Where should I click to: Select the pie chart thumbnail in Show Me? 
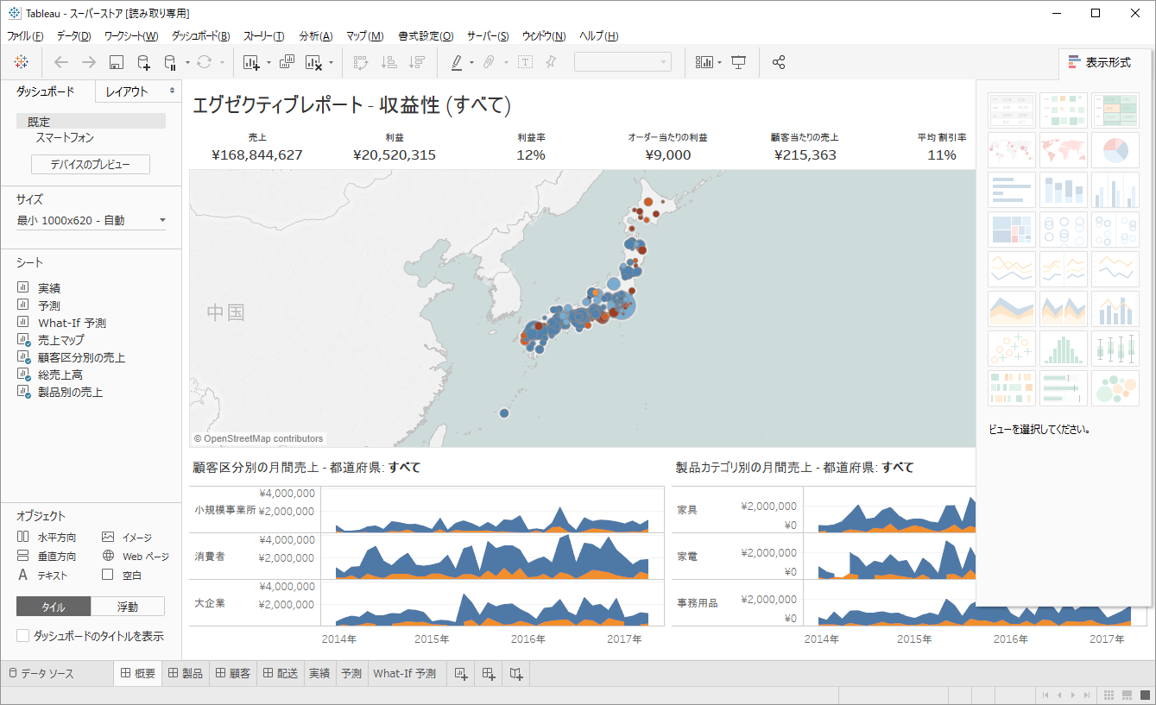(1115, 150)
